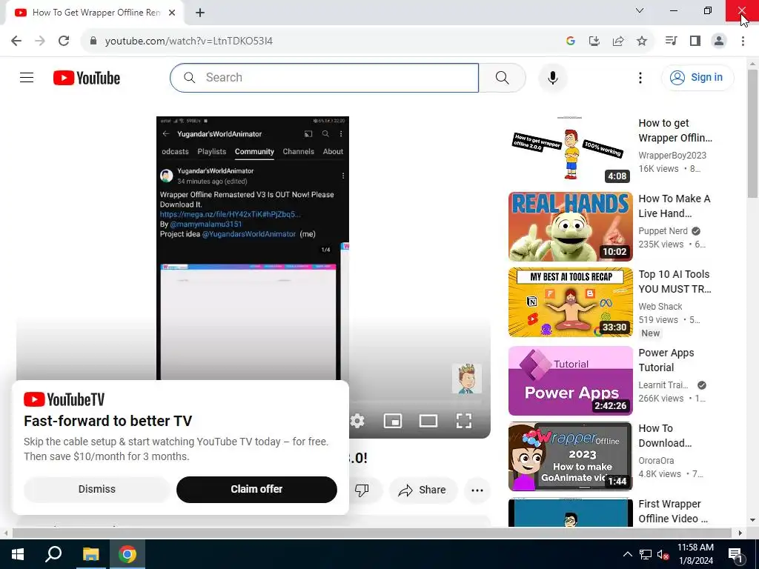Click the address bar URL
Screen dimensions: 759x569
pos(189,41)
